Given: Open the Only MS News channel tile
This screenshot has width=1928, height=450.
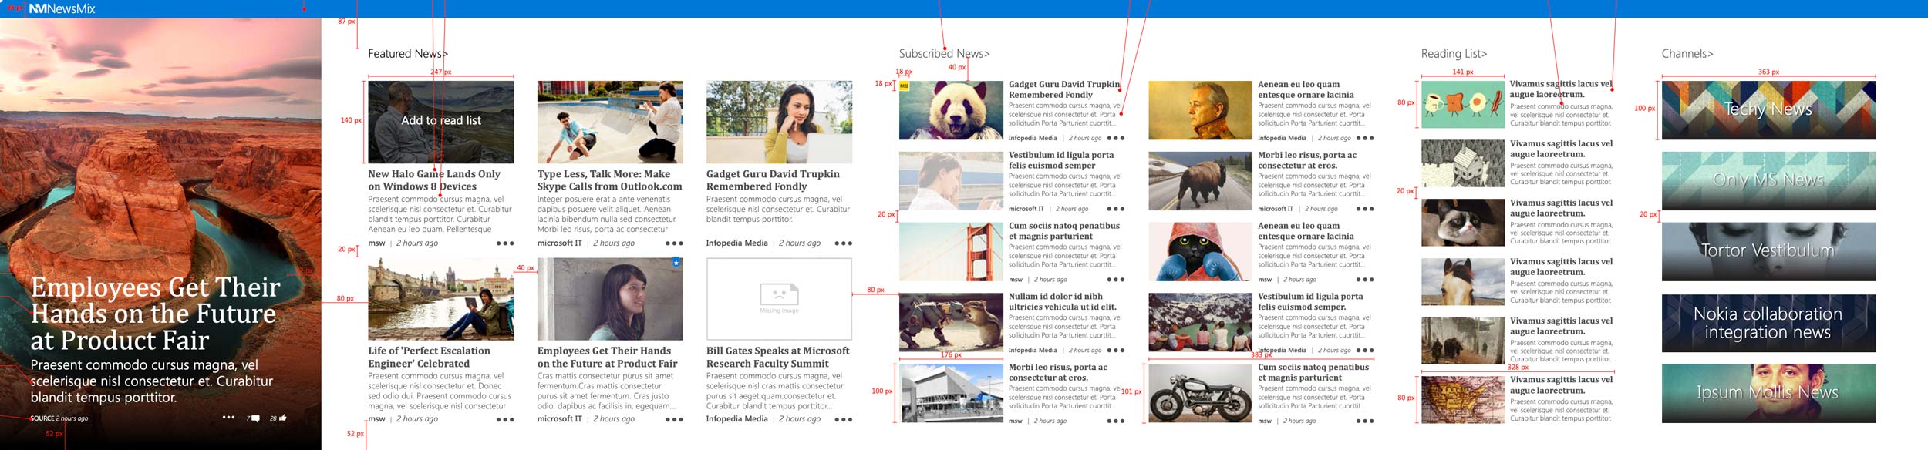Looking at the screenshot, I should [x=1768, y=180].
